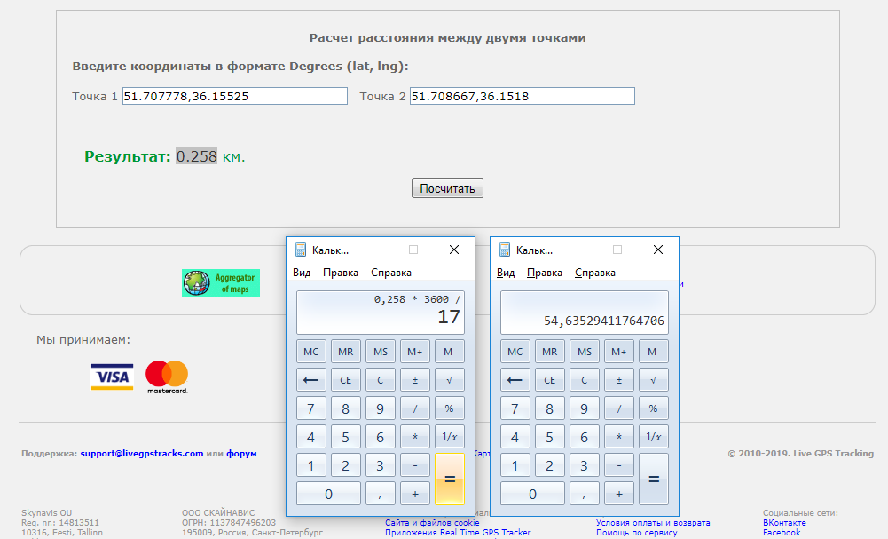Click right calculator title bar icon
Image resolution: width=888 pixels, height=539 pixels.
pyautogui.click(x=505, y=250)
